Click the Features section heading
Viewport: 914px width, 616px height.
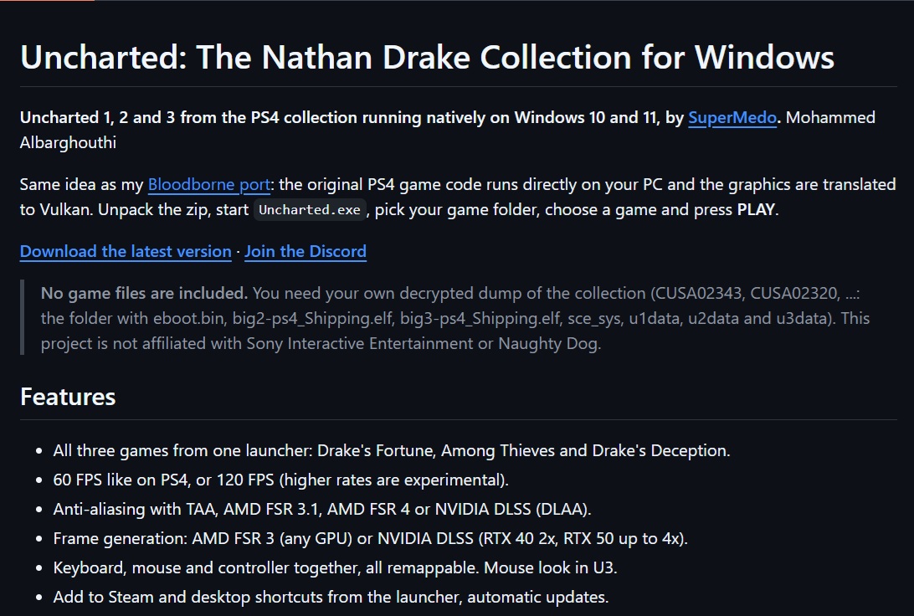pyautogui.click(x=68, y=397)
